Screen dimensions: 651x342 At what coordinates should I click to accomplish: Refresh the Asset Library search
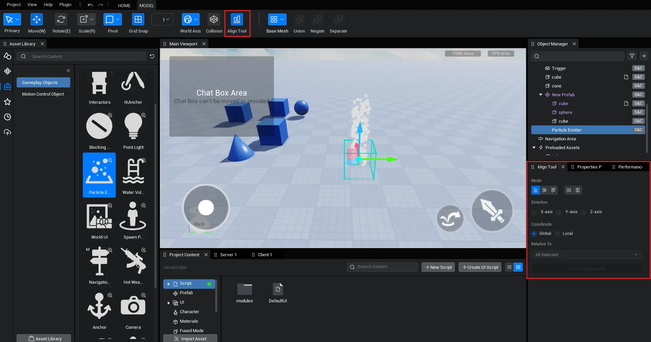[x=152, y=56]
